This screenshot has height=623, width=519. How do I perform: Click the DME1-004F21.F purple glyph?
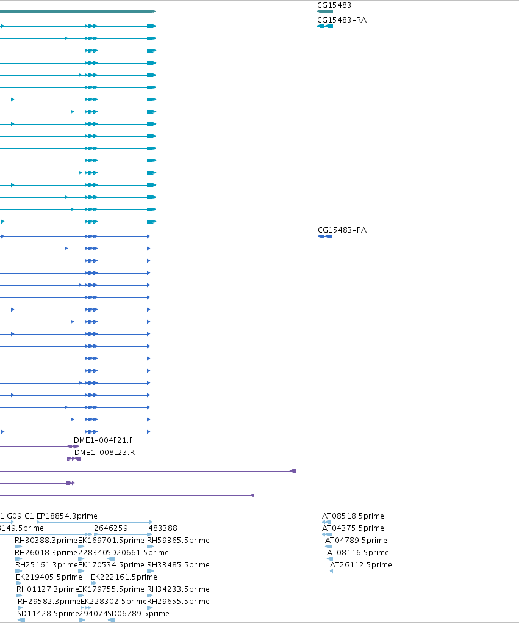(x=73, y=446)
